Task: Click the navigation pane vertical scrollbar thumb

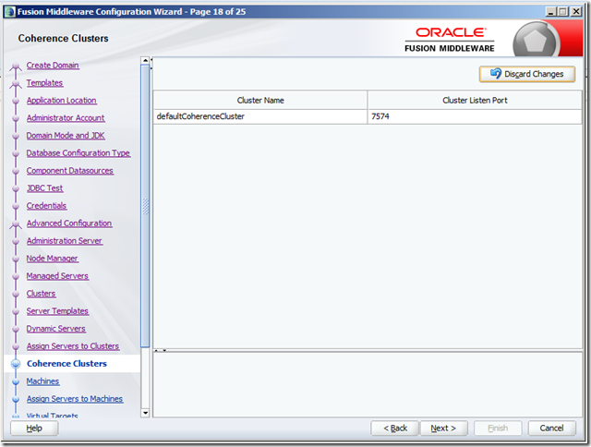Action: (145, 206)
